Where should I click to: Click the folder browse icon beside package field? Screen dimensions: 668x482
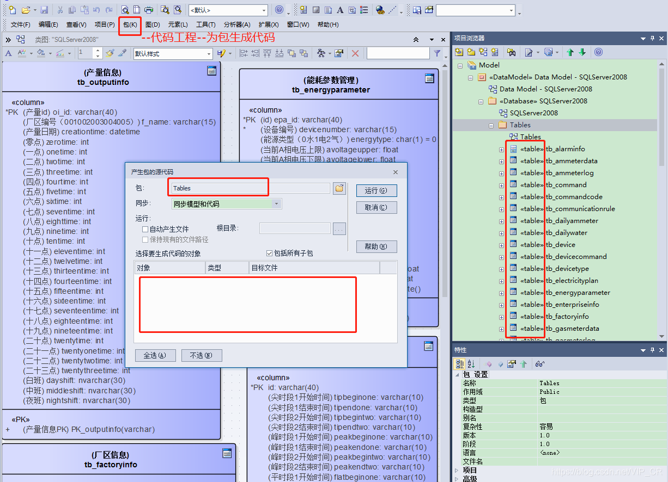coord(339,188)
